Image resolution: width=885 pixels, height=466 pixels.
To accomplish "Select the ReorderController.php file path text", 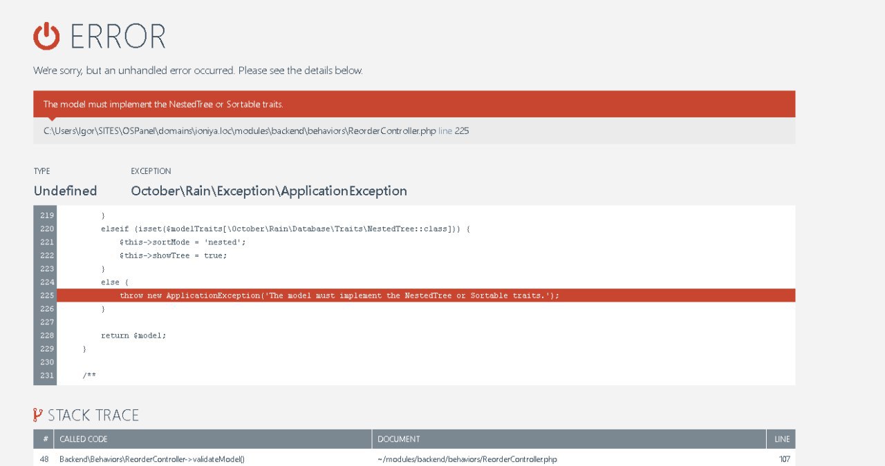I will click(x=240, y=130).
